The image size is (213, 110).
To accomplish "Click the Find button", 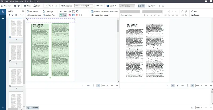I will 194,11.
